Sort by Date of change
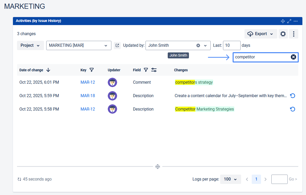 tap(48, 70)
